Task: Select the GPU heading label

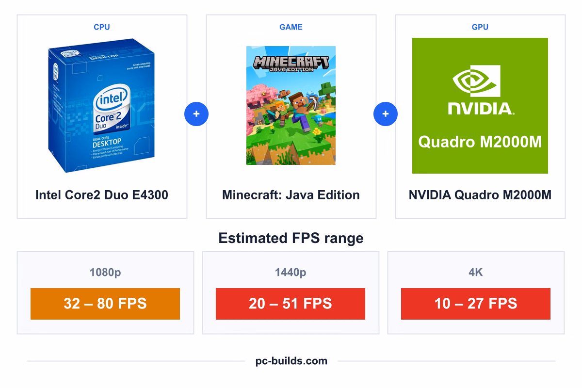Action: (x=480, y=27)
